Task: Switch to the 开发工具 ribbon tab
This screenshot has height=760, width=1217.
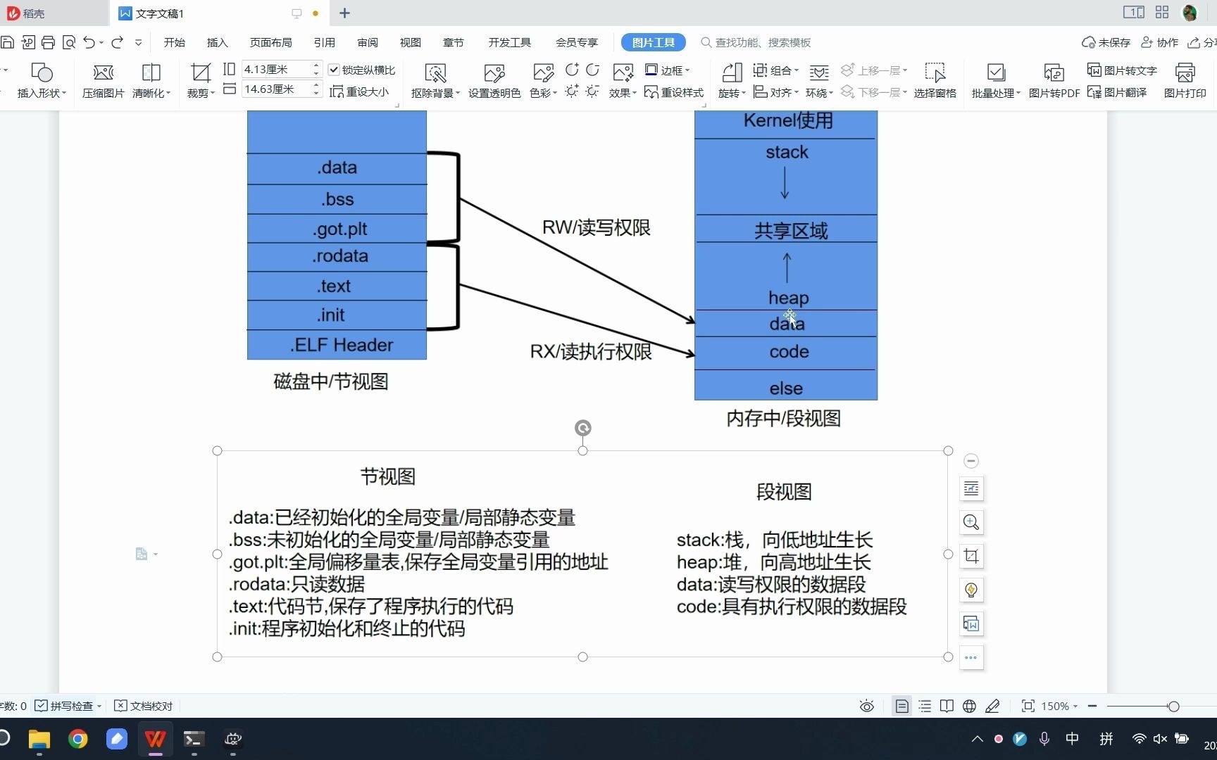Action: click(x=509, y=42)
